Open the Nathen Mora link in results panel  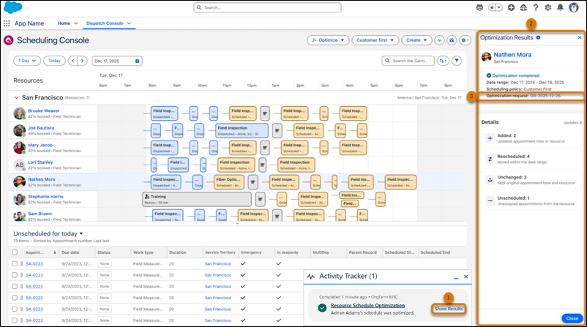click(x=512, y=55)
